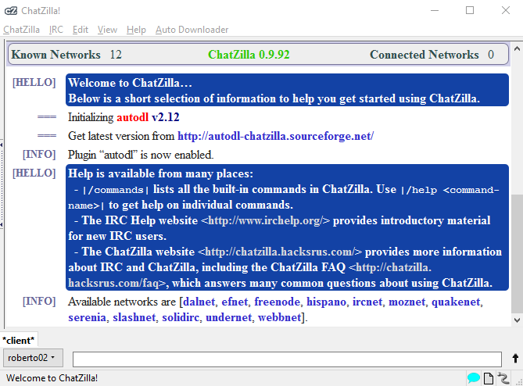This screenshot has width=523, height=386.
Task: Click the Known Networks label
Action: 56,55
